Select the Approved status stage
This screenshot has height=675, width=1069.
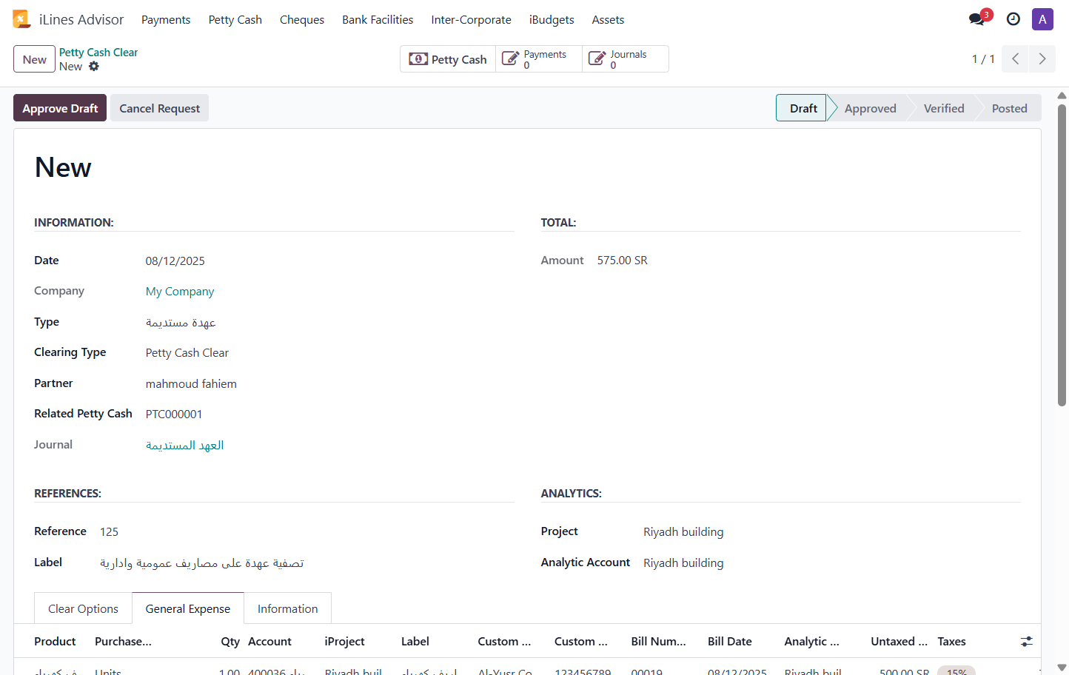coord(870,108)
